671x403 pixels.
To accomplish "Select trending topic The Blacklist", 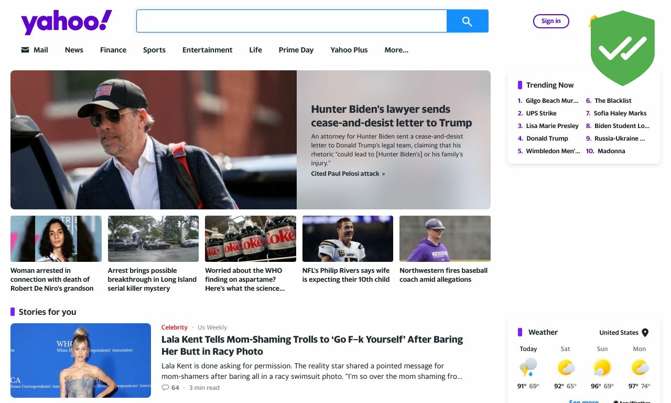I will click(x=613, y=101).
